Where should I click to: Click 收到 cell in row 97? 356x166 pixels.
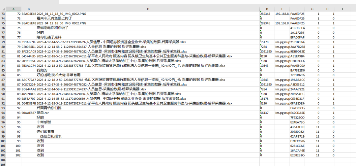click(x=148, y=127)
